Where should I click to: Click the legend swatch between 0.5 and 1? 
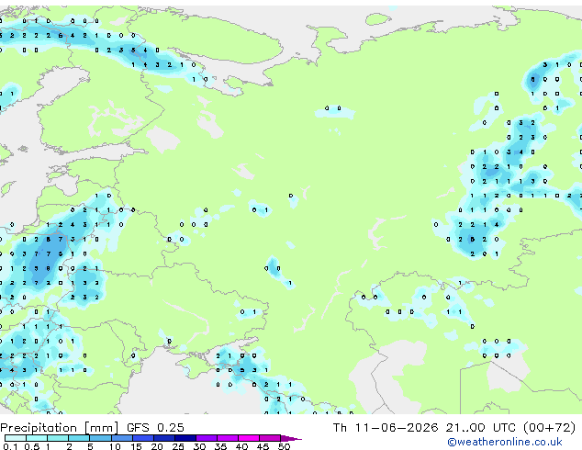pos(37,438)
